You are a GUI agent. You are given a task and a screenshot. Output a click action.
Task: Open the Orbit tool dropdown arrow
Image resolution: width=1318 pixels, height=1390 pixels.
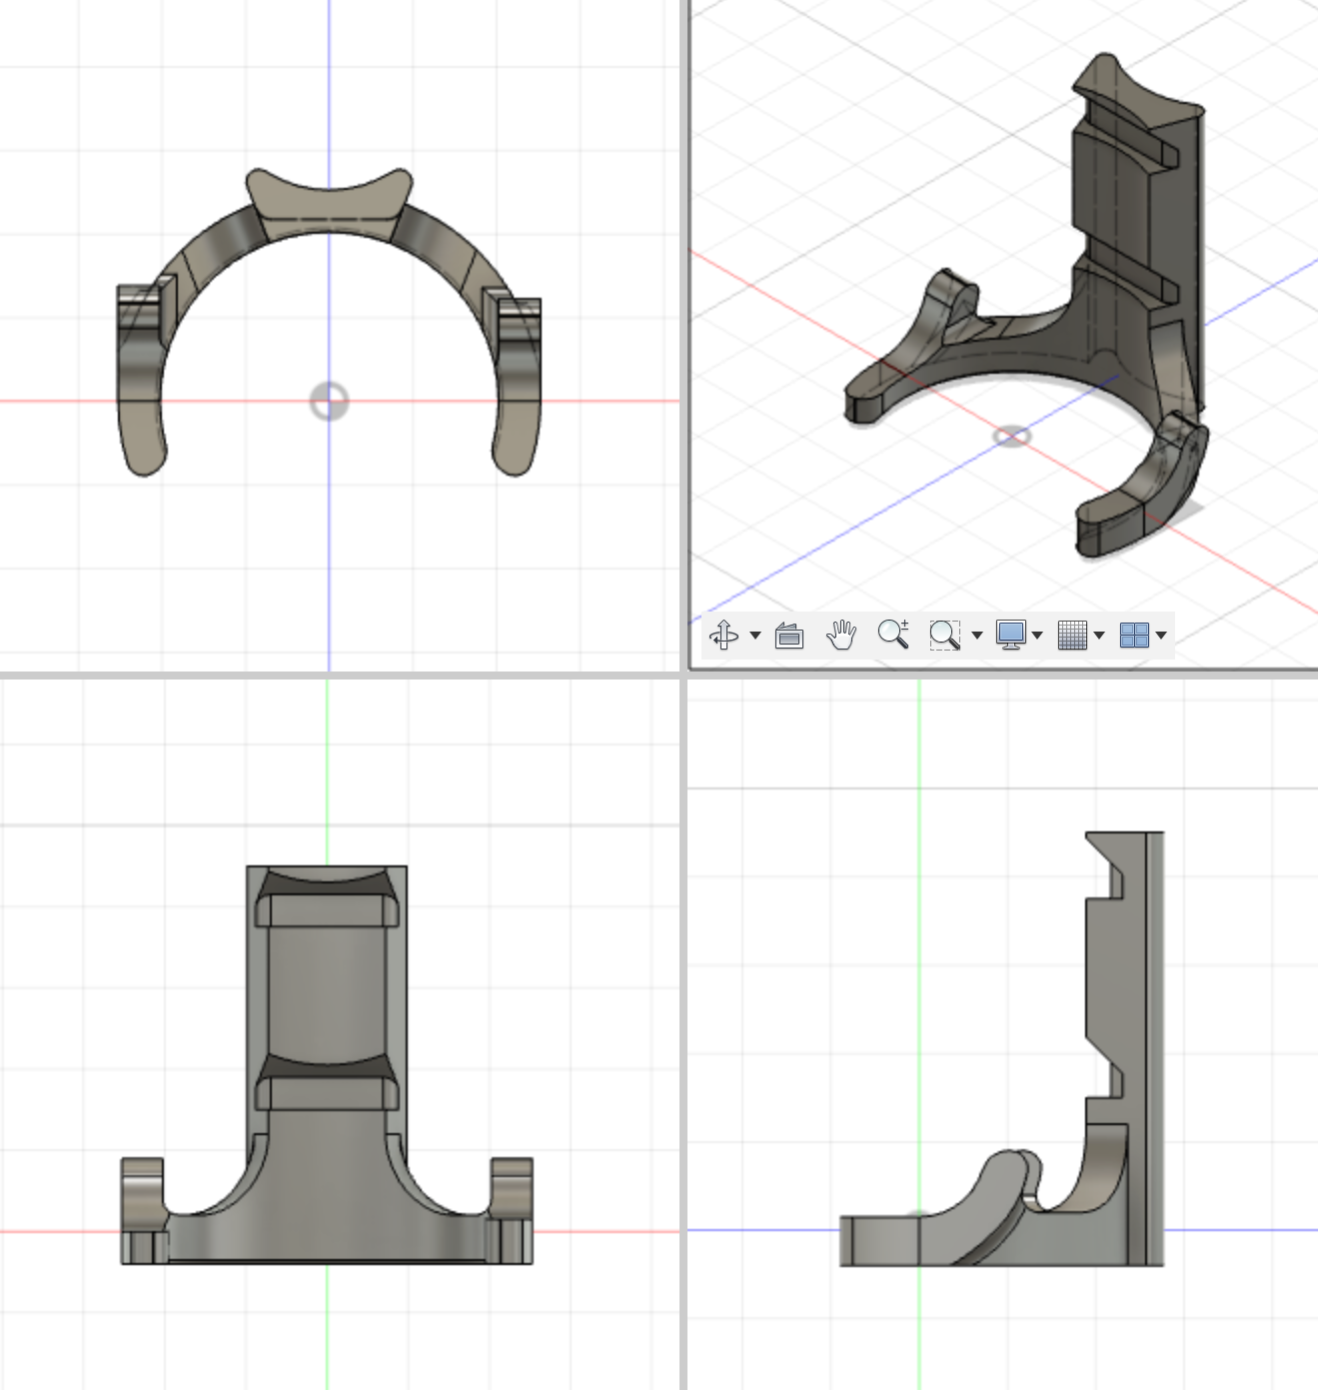point(755,636)
